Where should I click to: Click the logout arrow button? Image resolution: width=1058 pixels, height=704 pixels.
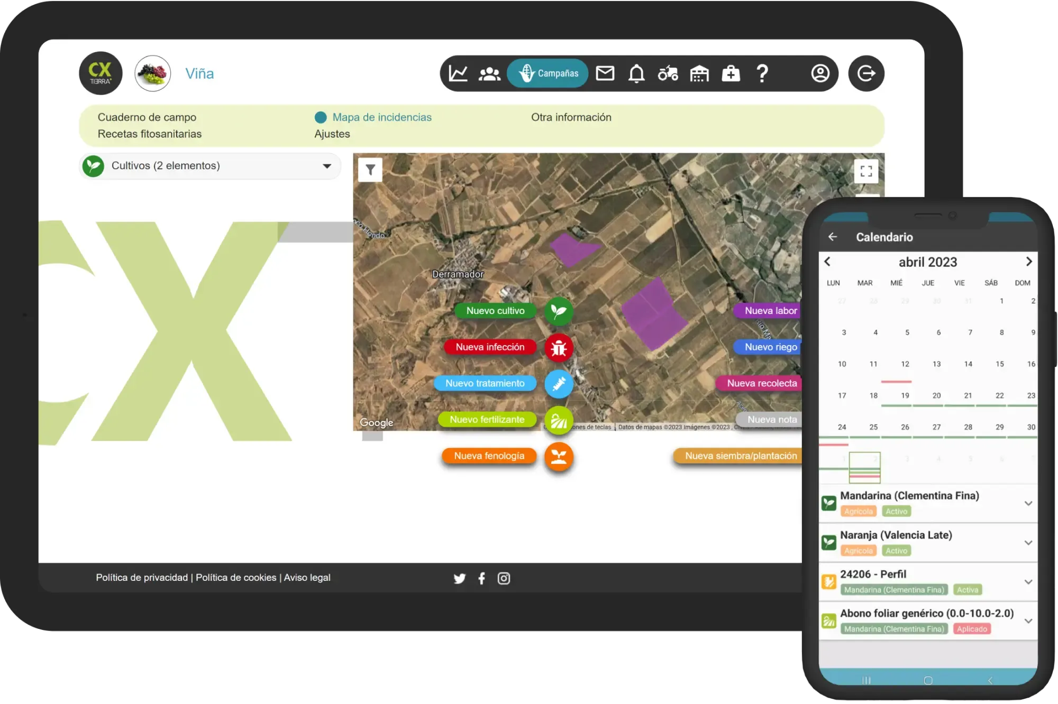(x=866, y=73)
